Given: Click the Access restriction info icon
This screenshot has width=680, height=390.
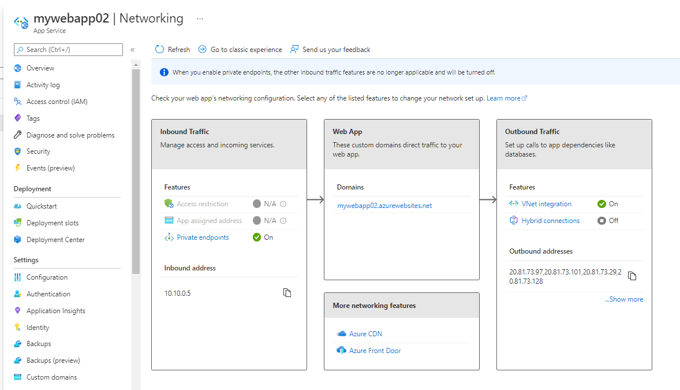Looking at the screenshot, I should click(283, 204).
